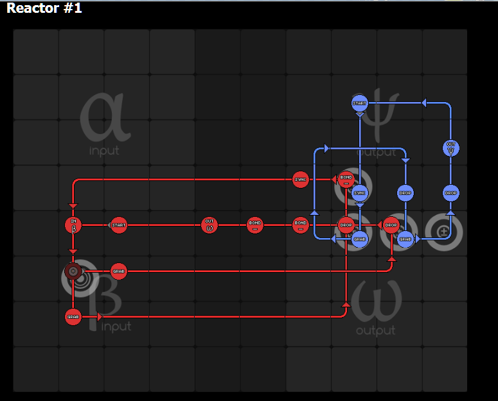
Task: Select the dark red waldo marker
Action: tap(73, 271)
